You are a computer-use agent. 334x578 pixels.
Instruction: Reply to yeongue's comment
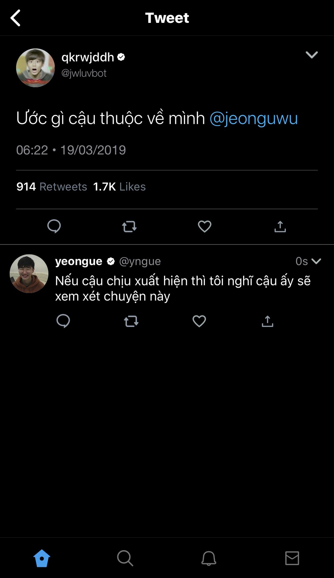(63, 321)
